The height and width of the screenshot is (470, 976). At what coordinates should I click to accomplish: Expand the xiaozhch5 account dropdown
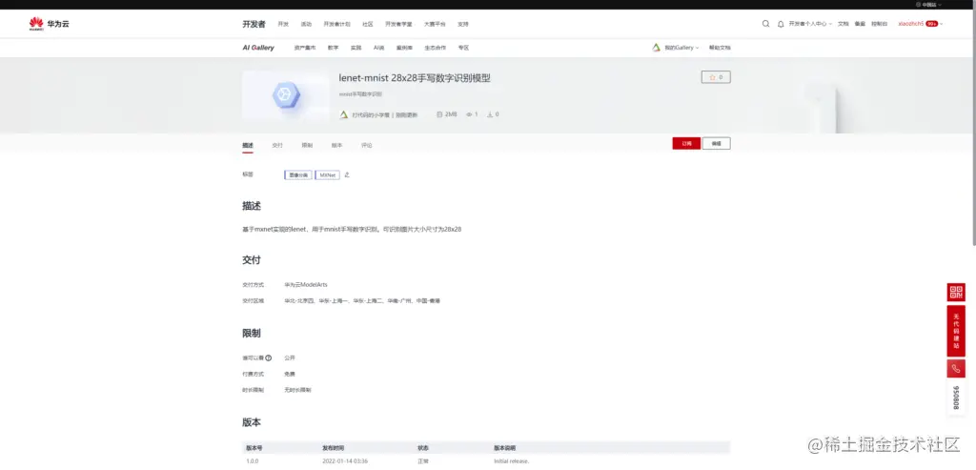[x=921, y=24]
